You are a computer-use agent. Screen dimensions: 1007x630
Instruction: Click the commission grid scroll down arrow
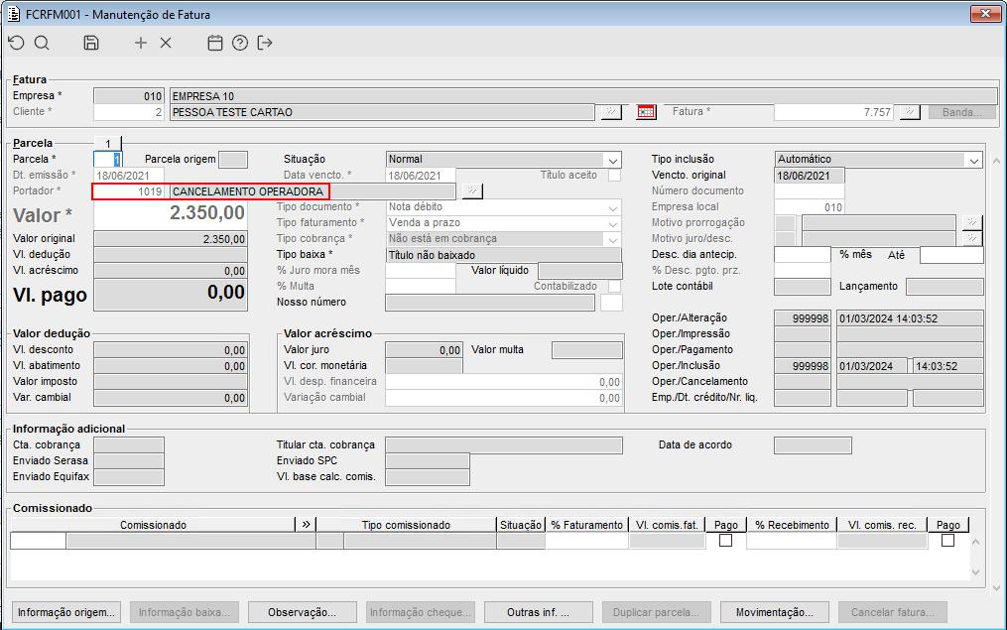976,571
